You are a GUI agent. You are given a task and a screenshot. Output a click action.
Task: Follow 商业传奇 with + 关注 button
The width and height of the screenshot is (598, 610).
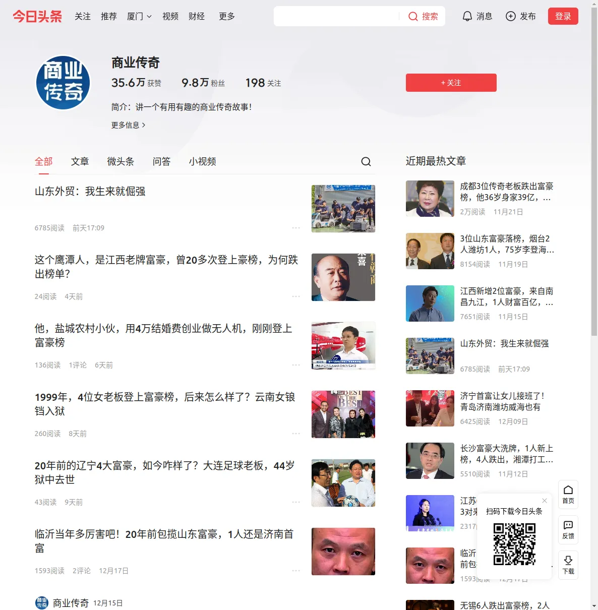pos(451,83)
